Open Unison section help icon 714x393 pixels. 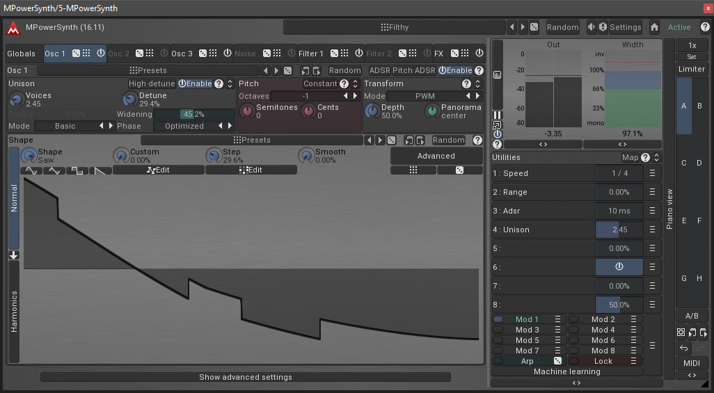pyautogui.click(x=219, y=83)
